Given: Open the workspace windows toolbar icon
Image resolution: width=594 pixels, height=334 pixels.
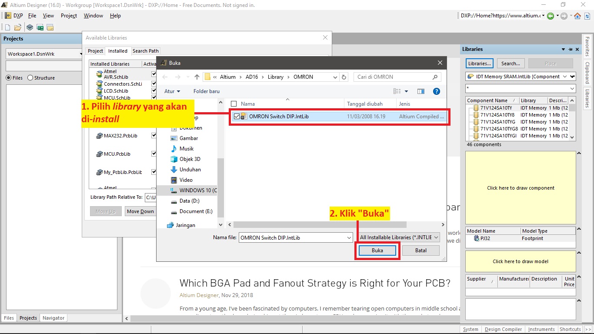Looking at the screenshot, I should point(50,27).
